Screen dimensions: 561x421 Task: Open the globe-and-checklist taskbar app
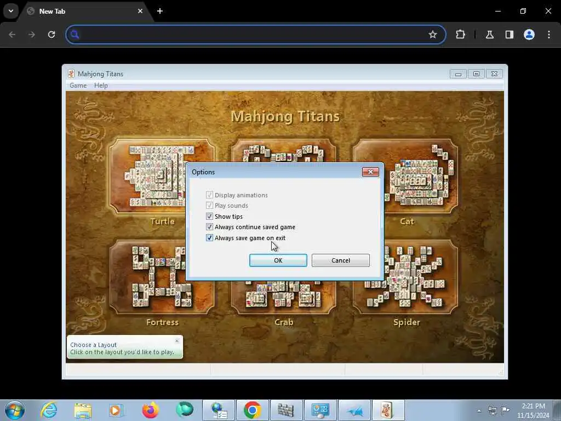point(219,410)
